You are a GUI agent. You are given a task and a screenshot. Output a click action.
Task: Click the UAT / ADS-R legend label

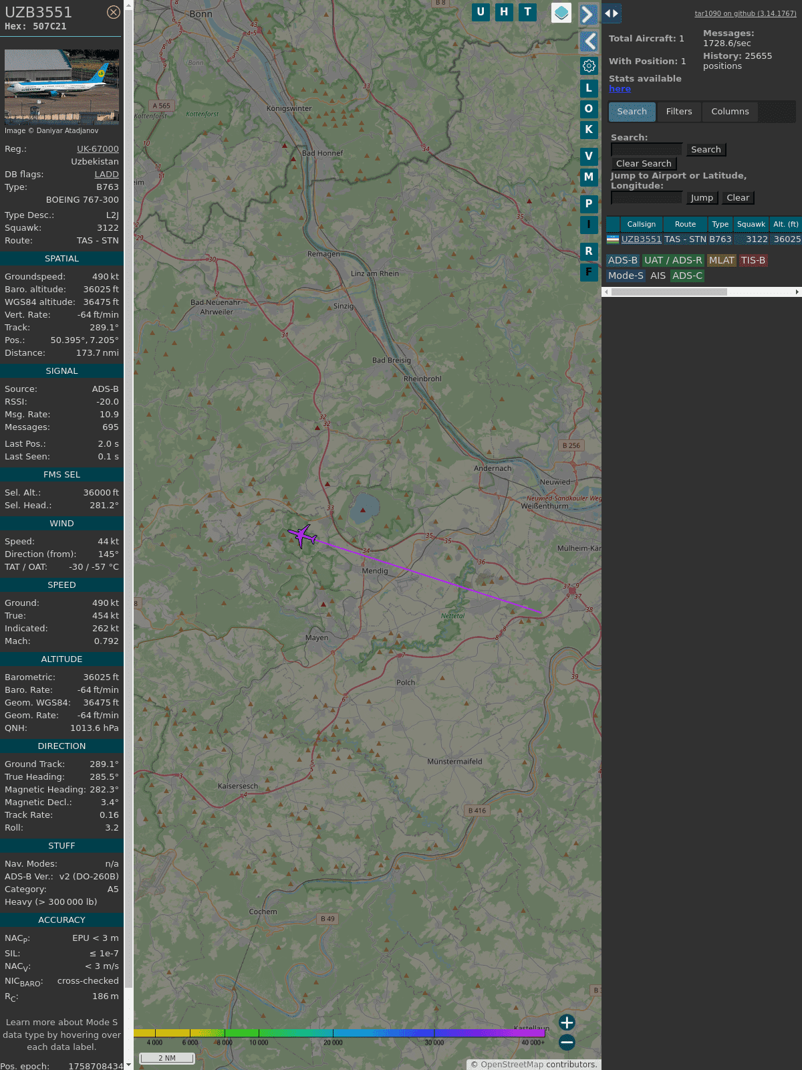pos(673,261)
